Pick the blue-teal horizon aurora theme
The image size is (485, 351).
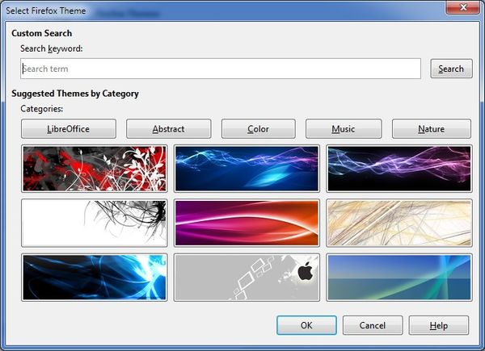point(399,278)
